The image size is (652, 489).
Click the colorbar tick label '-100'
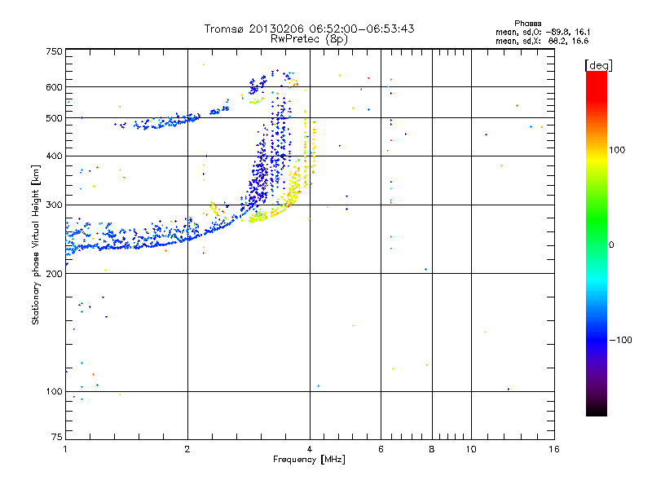coord(620,340)
